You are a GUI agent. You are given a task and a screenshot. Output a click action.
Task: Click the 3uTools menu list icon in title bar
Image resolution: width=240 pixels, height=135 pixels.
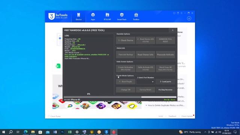coord(181,13)
